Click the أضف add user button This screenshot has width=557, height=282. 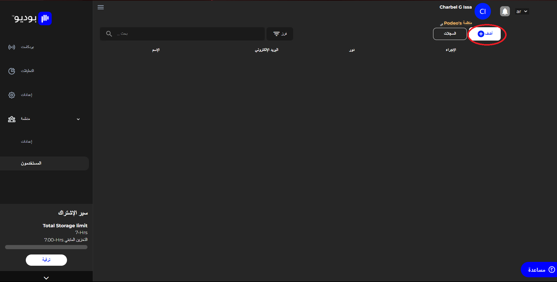[485, 34]
